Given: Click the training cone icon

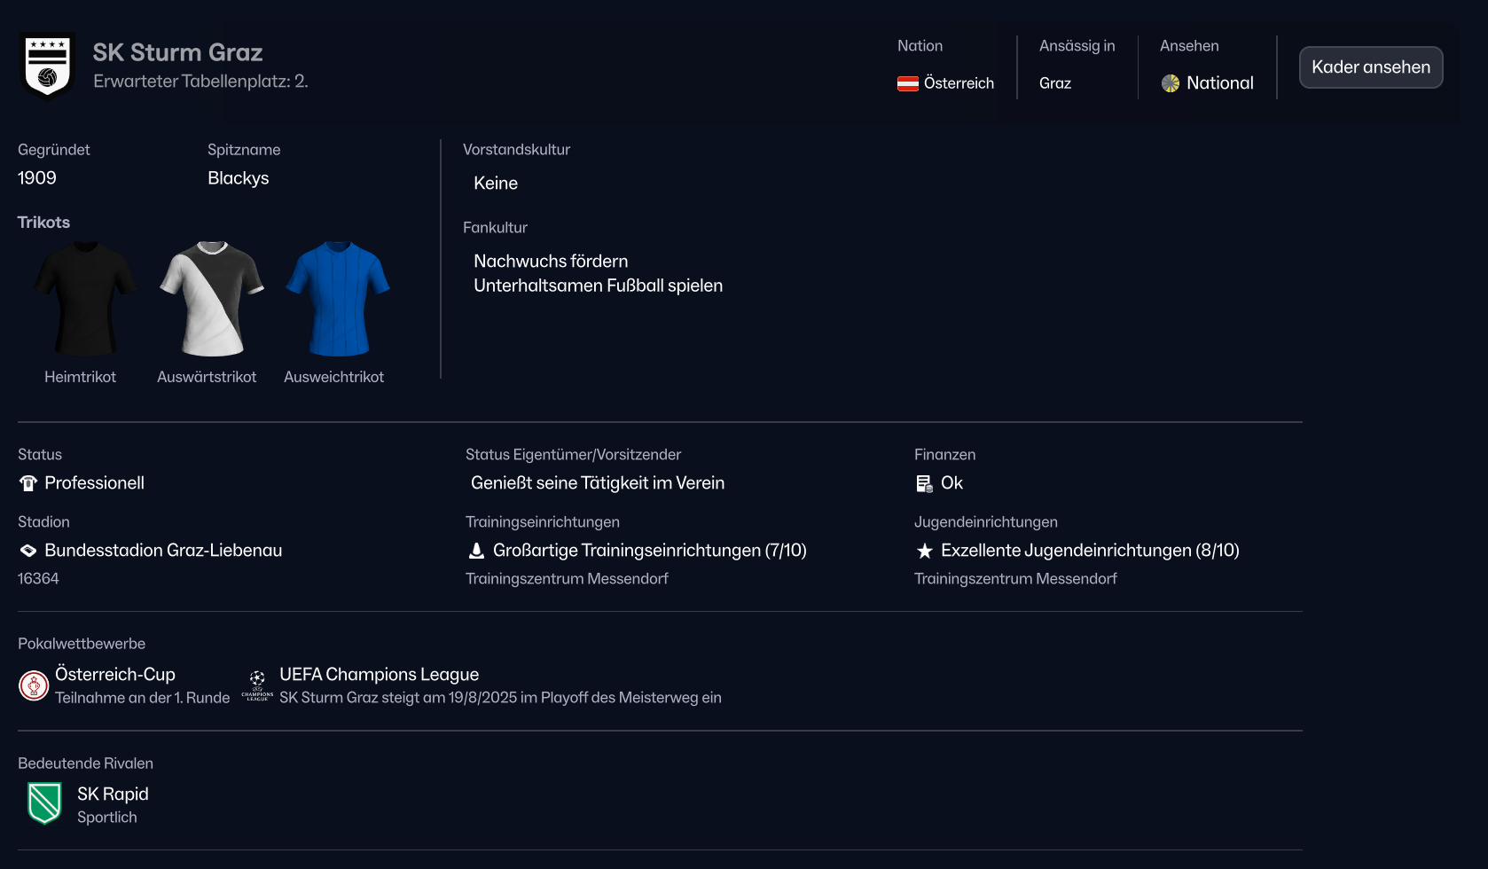Looking at the screenshot, I should click(x=476, y=551).
